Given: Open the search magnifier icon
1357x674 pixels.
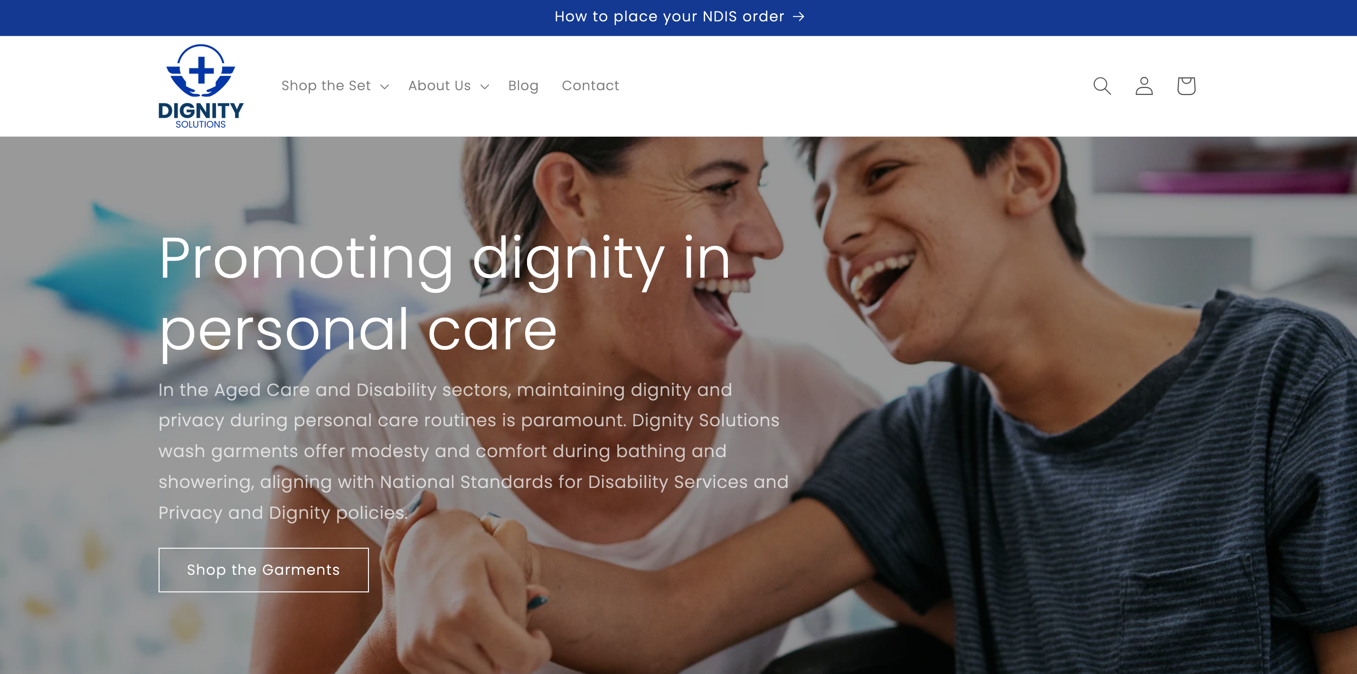Looking at the screenshot, I should 1102,86.
